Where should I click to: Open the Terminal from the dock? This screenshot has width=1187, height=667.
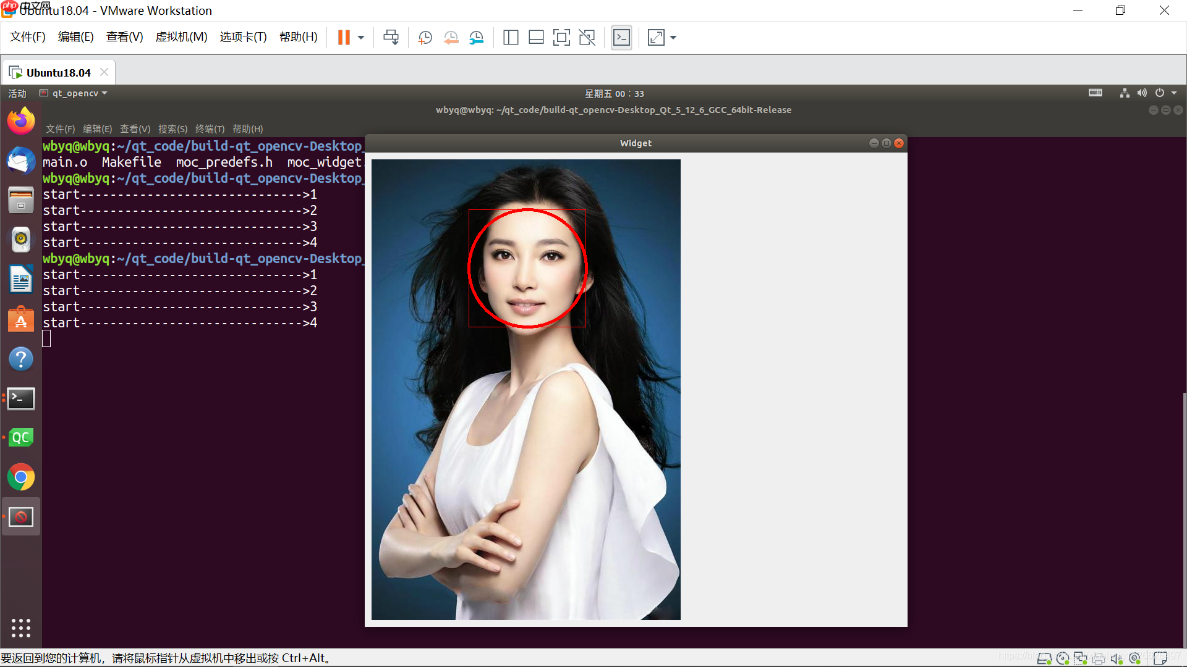(20, 398)
